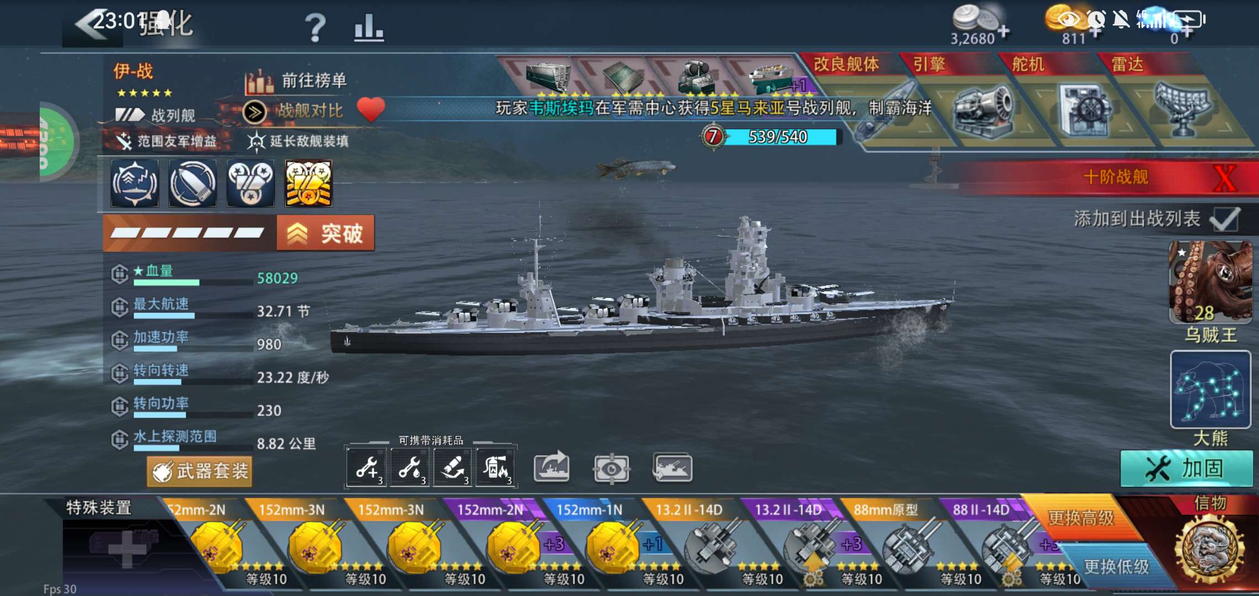Toggle the eye view camera icon
1259x596 pixels.
[611, 470]
